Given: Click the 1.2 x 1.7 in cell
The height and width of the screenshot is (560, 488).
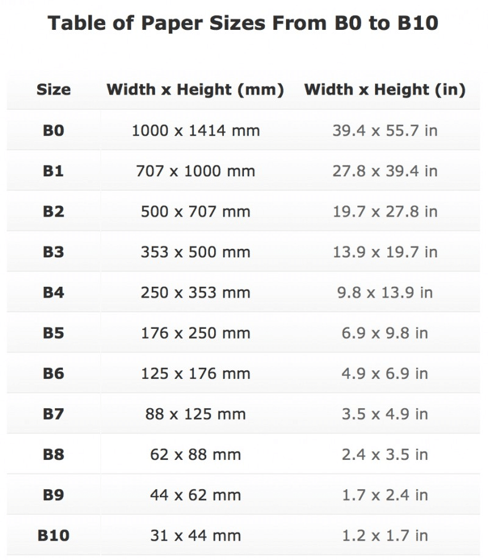Looking at the screenshot, I should point(385,536).
